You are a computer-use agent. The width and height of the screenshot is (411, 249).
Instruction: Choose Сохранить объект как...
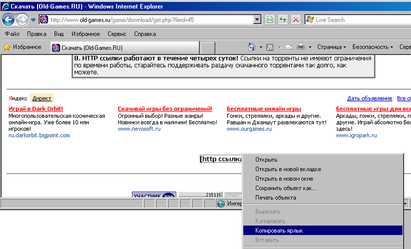(323, 188)
